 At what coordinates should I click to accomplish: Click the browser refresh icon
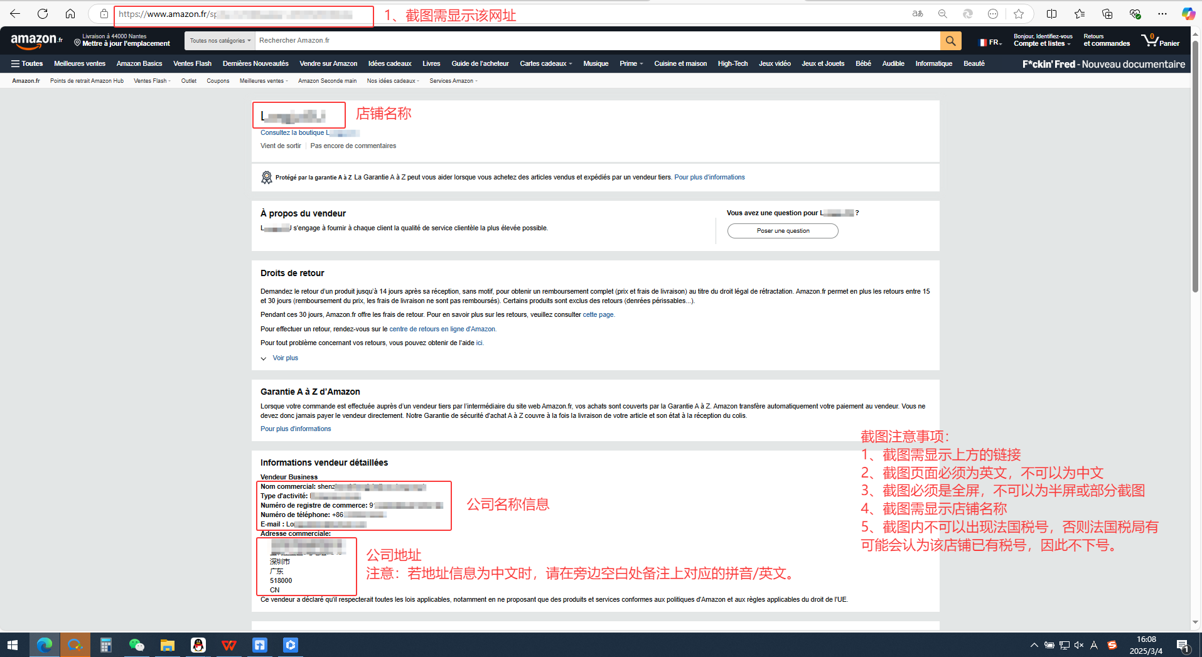click(43, 14)
